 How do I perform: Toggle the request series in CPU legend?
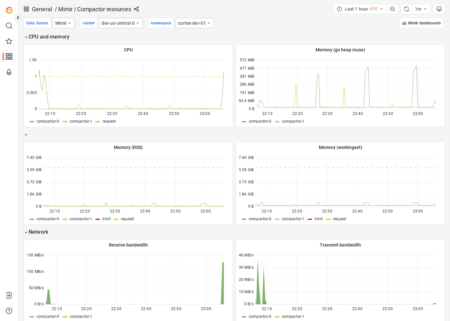(x=108, y=121)
